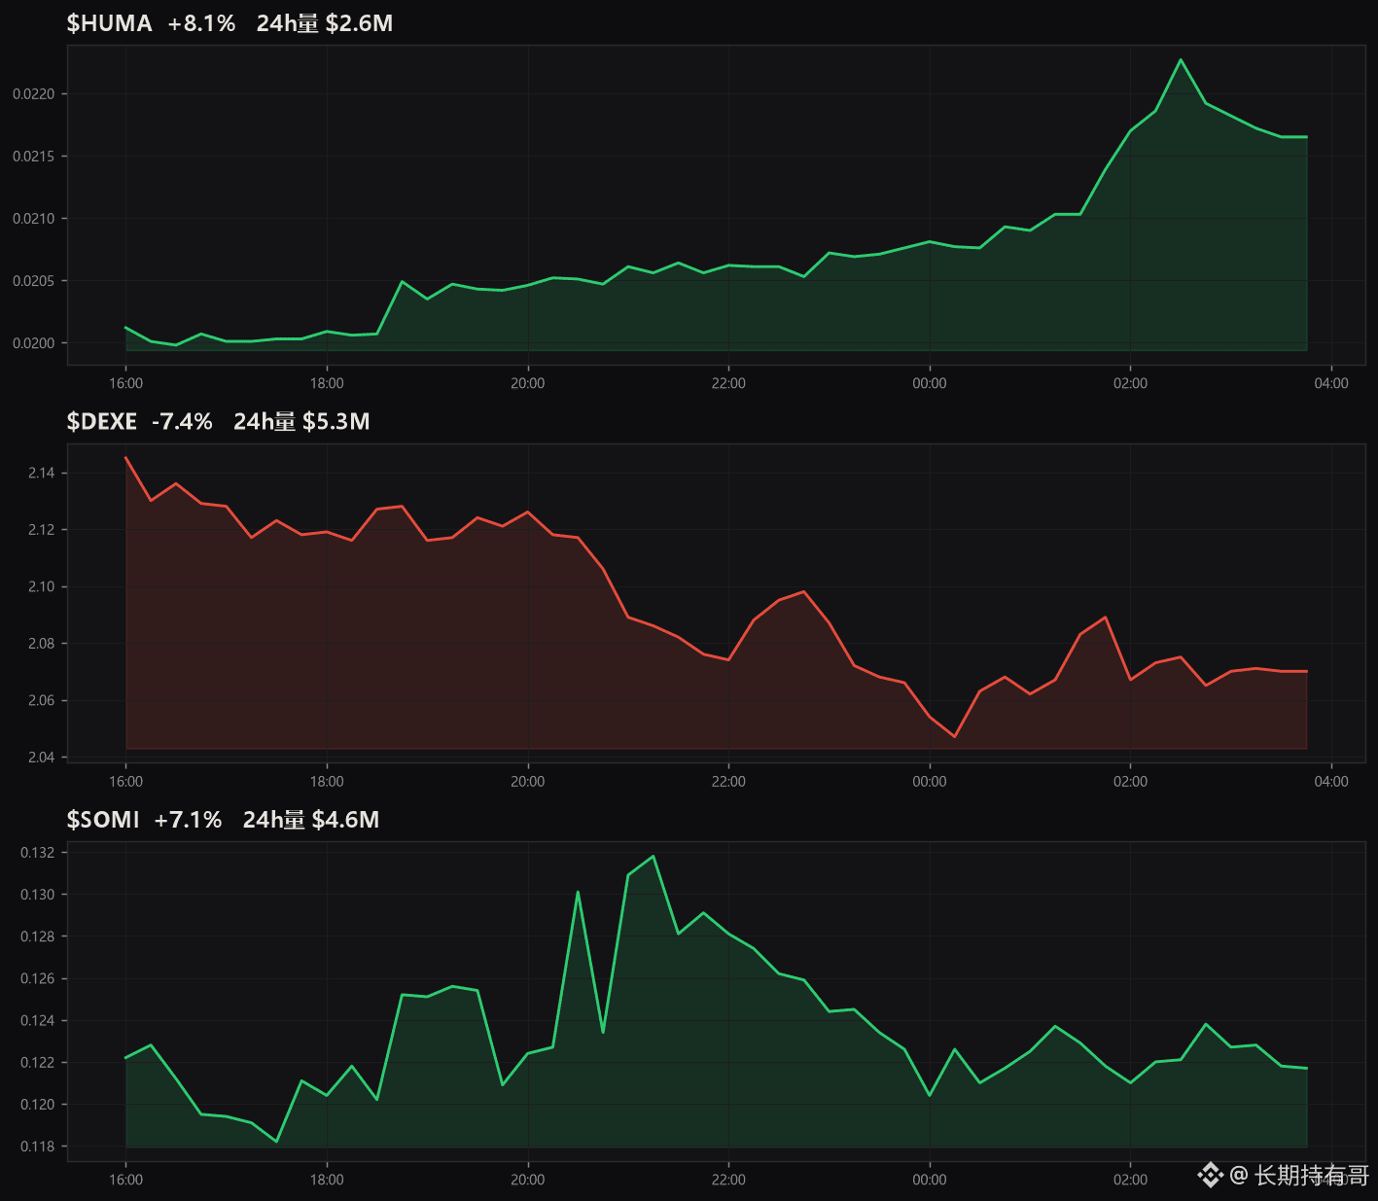1378x1201 pixels.
Task: Click SOMI 24h volume $4.6M text
Action: pyautogui.click(x=311, y=820)
